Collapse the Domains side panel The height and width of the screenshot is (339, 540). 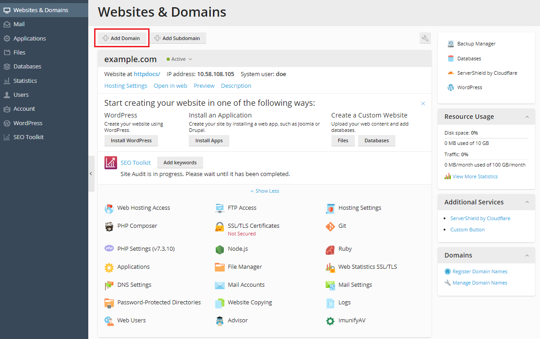[527, 255]
